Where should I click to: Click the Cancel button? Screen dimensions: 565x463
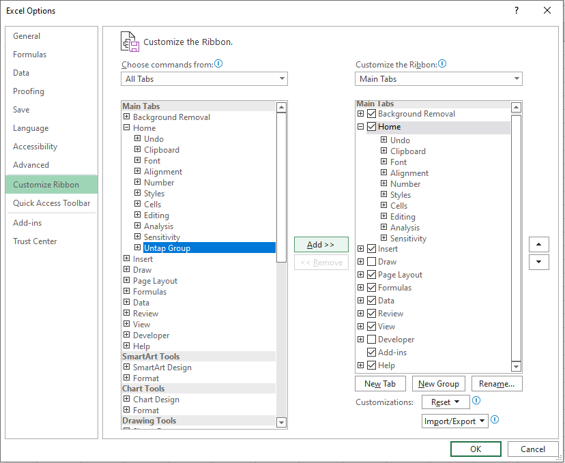(533, 449)
